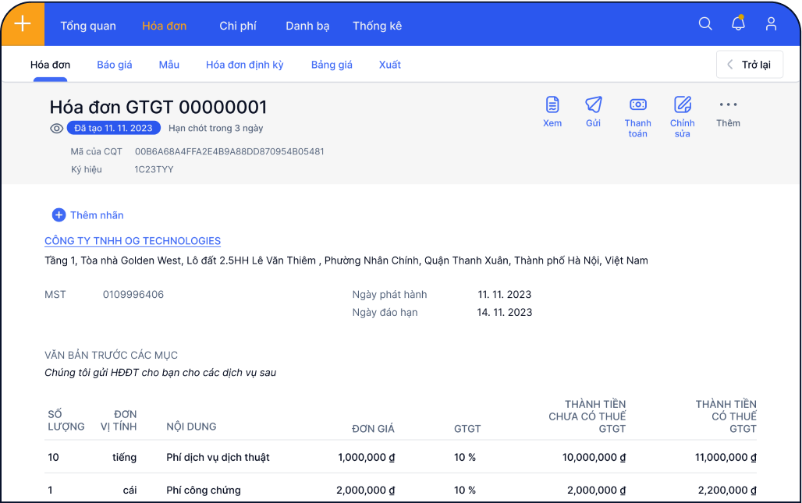The height and width of the screenshot is (503, 802).
Task: Switch to Hóa đơn định kỳ tab
Action: click(245, 65)
